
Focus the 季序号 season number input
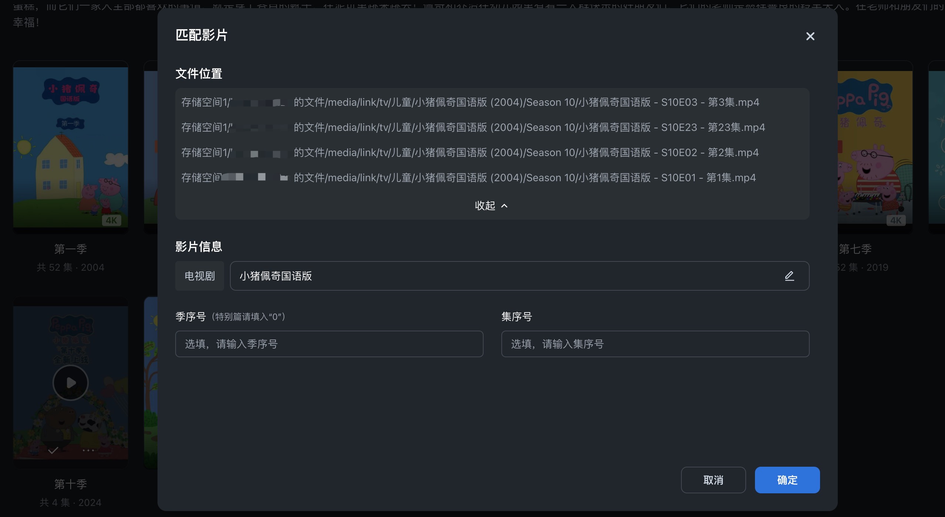click(329, 344)
